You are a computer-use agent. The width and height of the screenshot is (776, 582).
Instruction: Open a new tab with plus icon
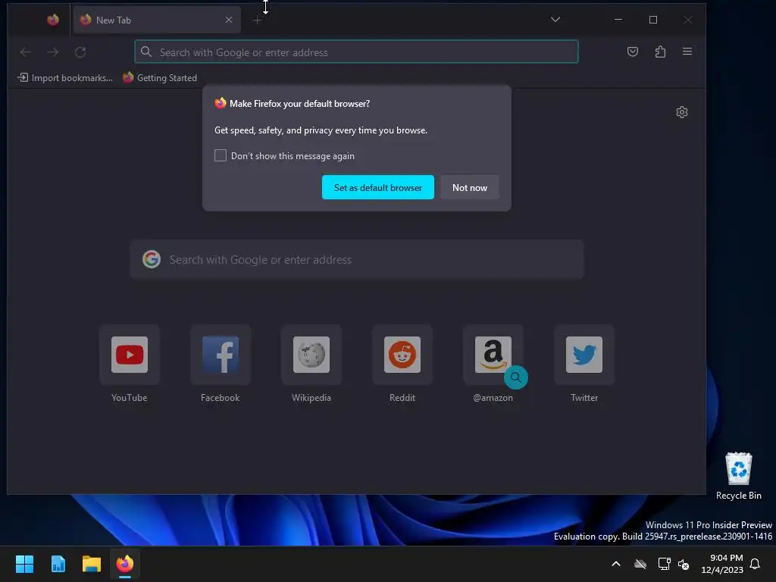click(x=257, y=20)
